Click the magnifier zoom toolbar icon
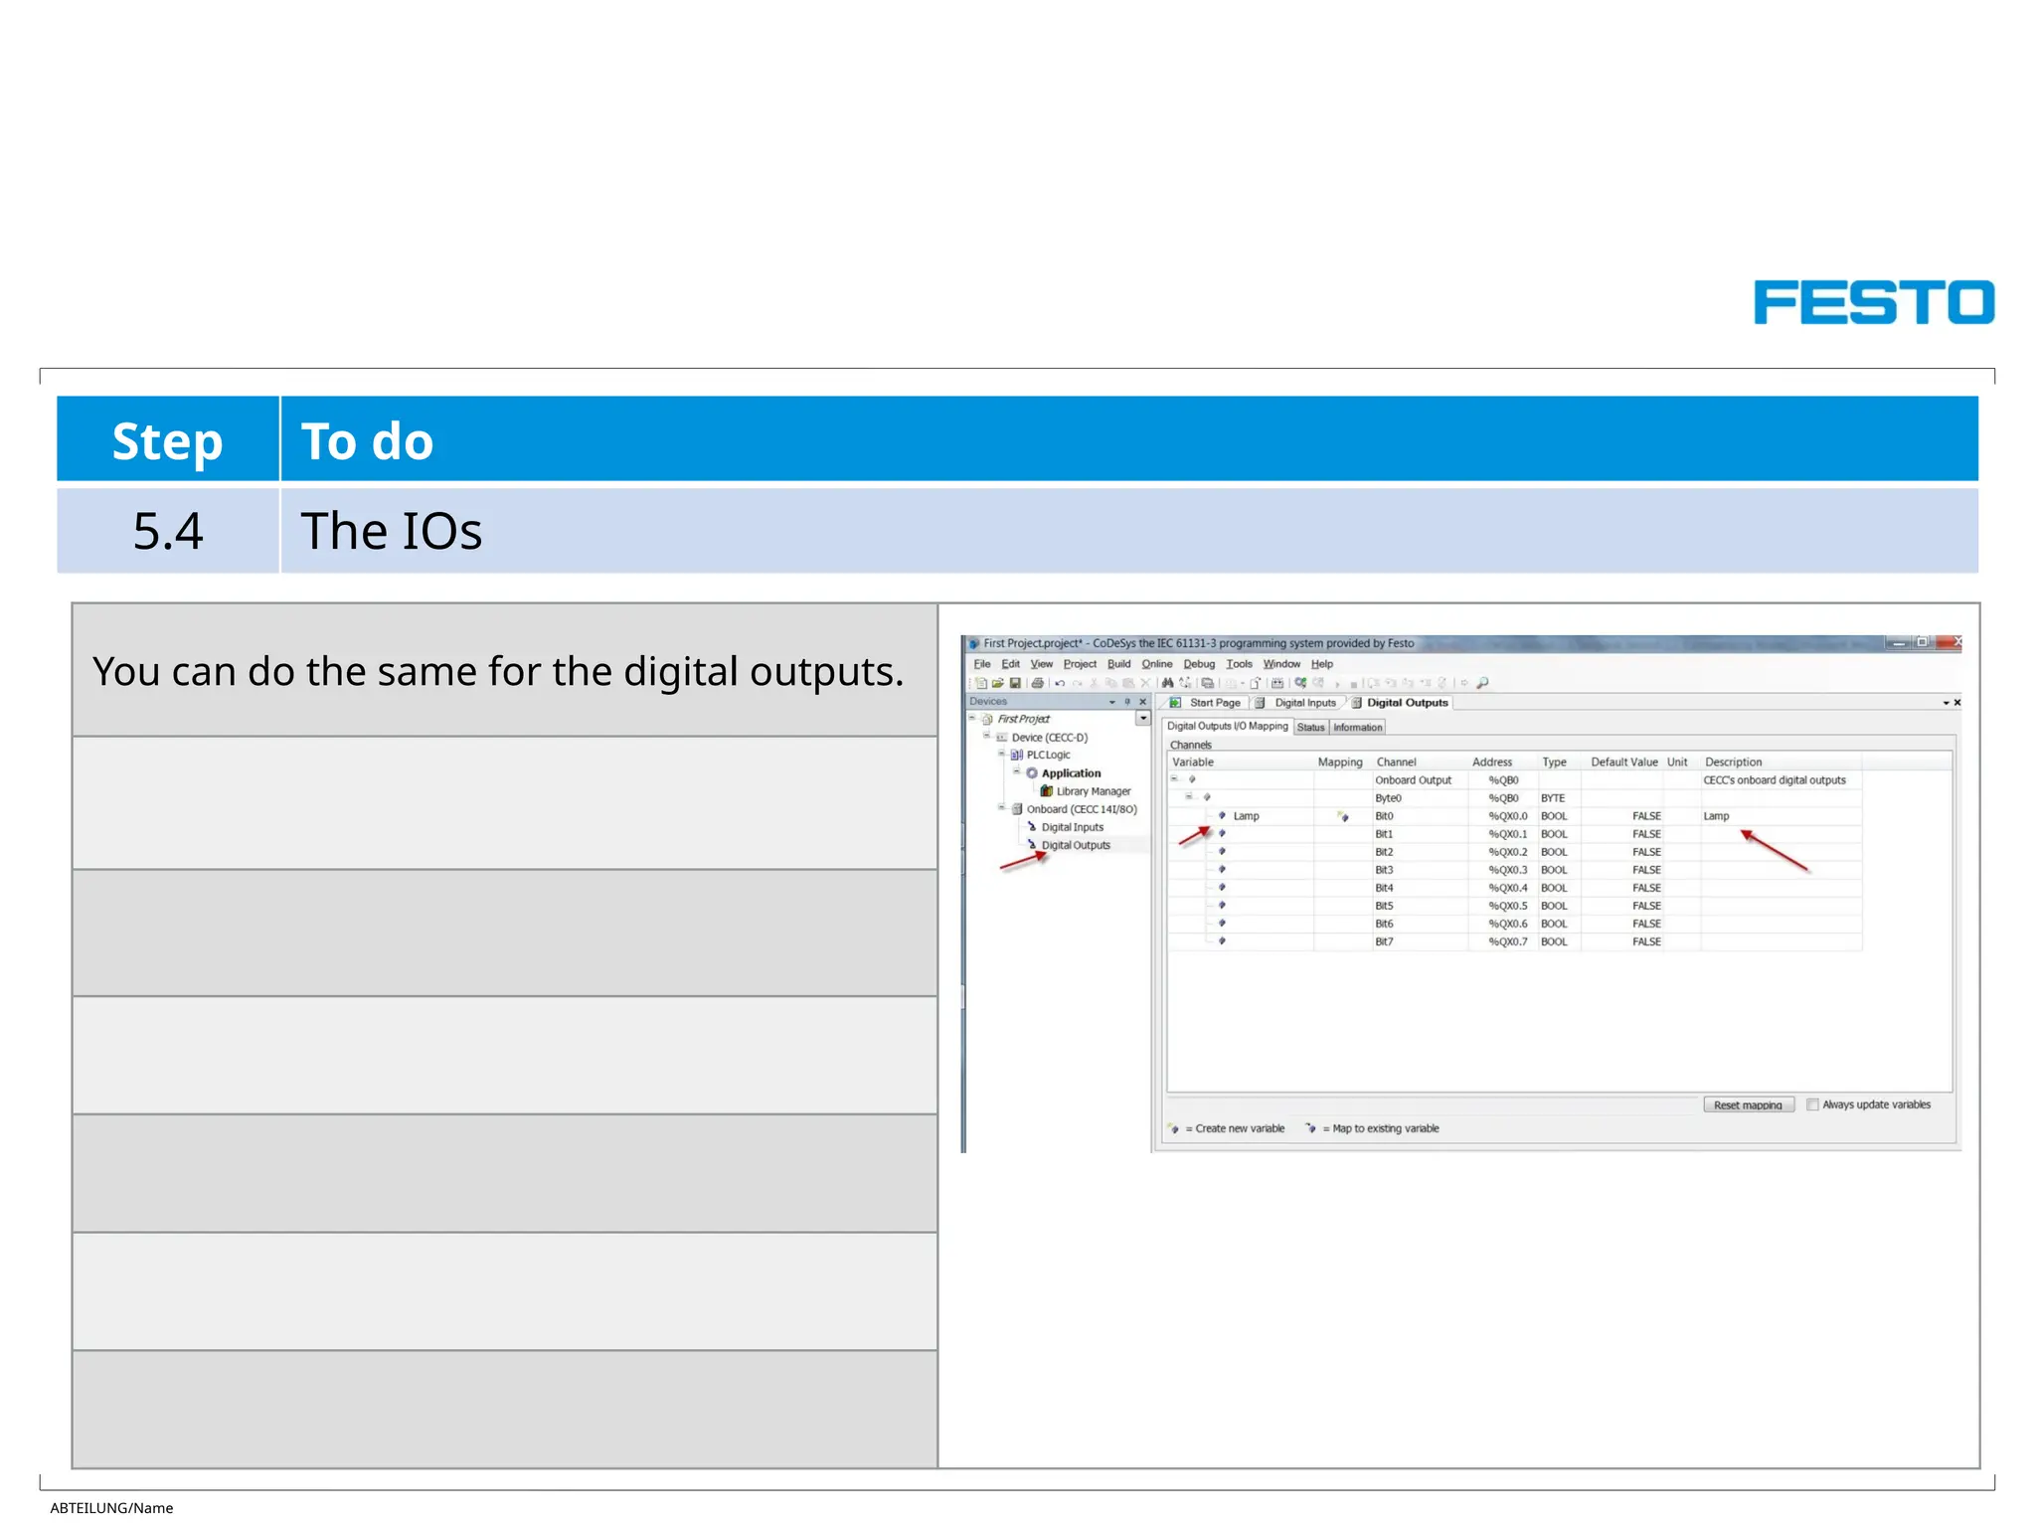This screenshot has width=2036, height=1527. [1482, 683]
